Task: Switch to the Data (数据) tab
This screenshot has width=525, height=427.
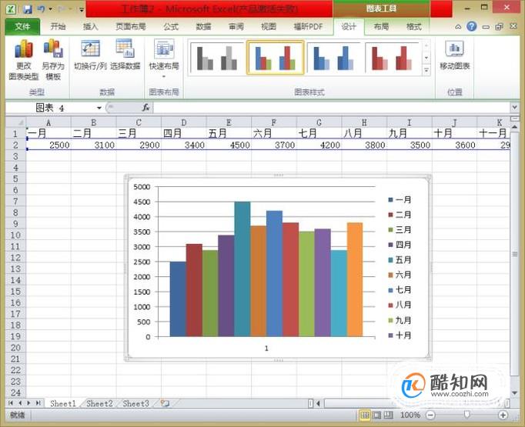Action: pyautogui.click(x=203, y=26)
